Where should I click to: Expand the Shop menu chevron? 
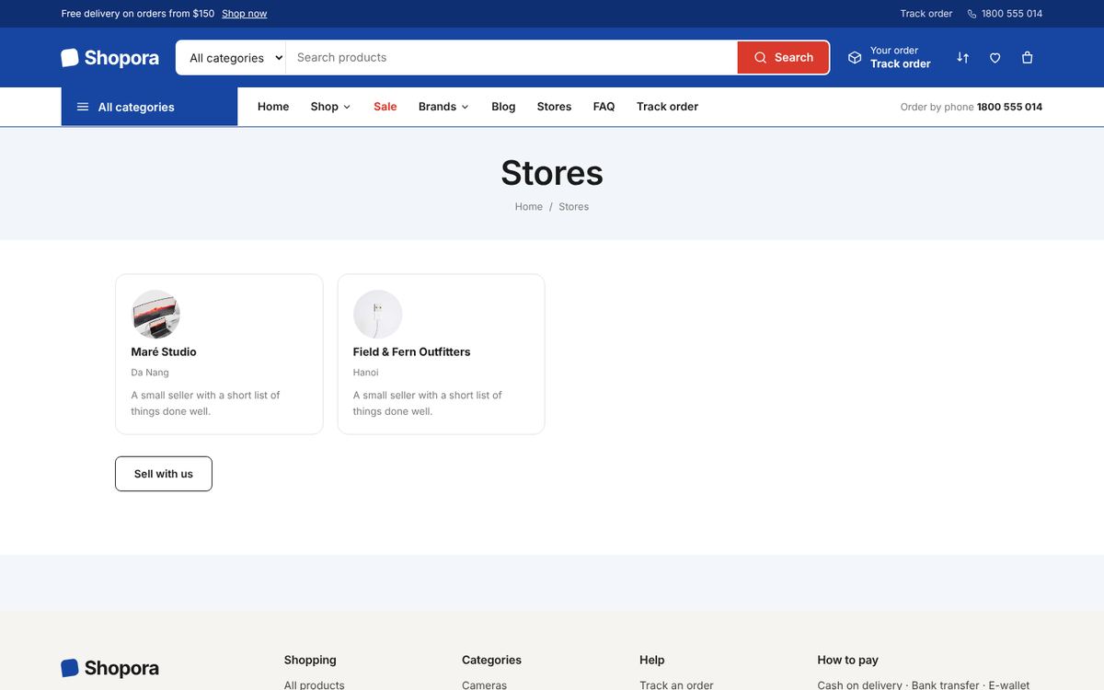(347, 107)
